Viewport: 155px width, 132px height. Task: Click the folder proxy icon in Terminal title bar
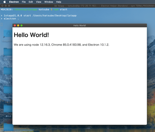(x=55, y=6)
